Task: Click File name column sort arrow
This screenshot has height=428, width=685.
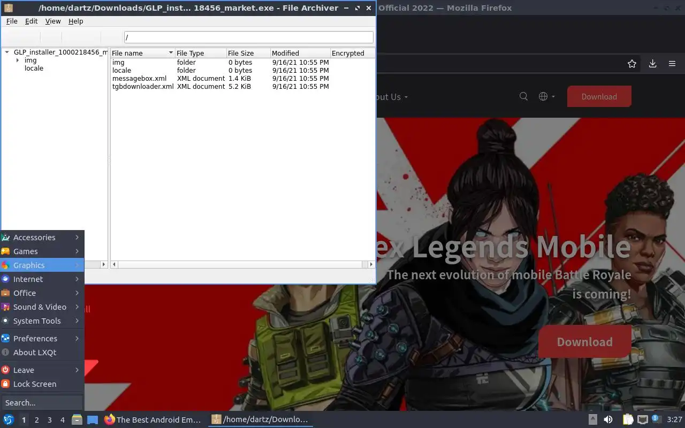Action: click(x=171, y=53)
